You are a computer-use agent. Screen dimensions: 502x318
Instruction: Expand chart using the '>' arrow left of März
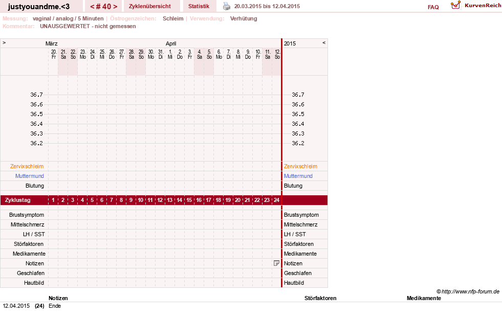(4, 42)
